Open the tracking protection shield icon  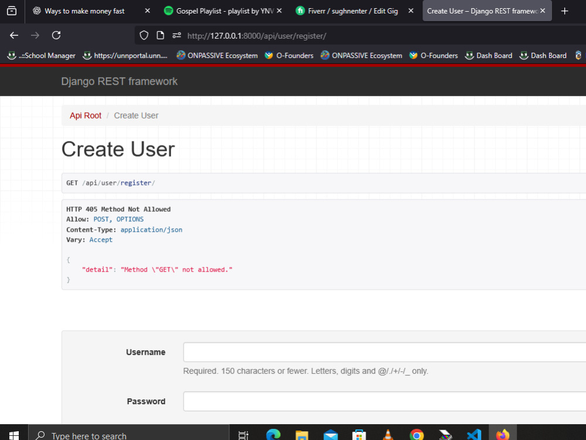[x=144, y=36]
